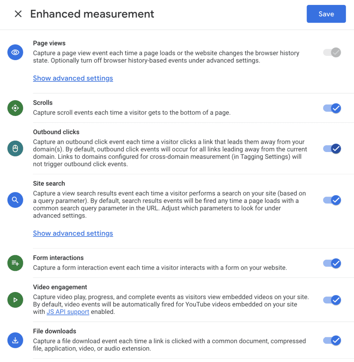The image size is (354, 362).
Task: Expand Site search advanced settings
Action: coord(73,233)
